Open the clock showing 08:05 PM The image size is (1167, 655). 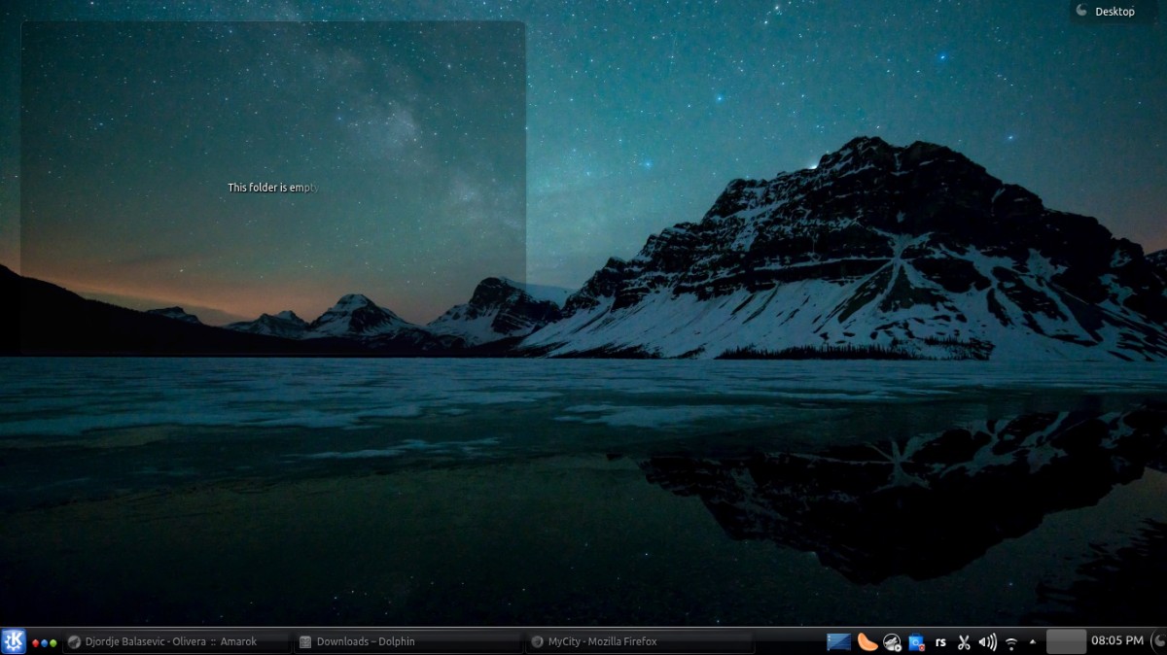(1117, 641)
